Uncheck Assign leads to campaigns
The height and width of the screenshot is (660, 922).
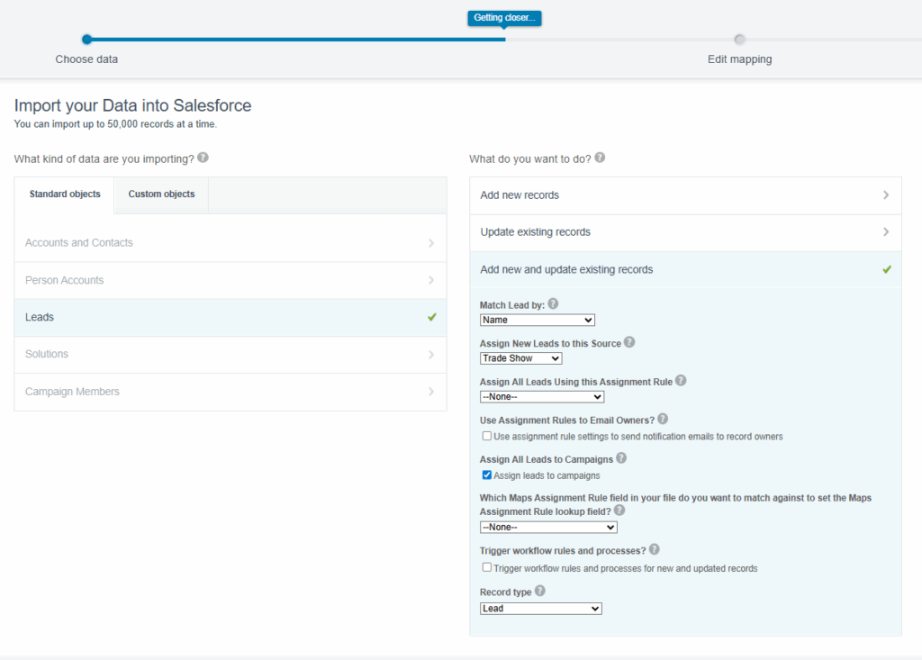coord(486,475)
